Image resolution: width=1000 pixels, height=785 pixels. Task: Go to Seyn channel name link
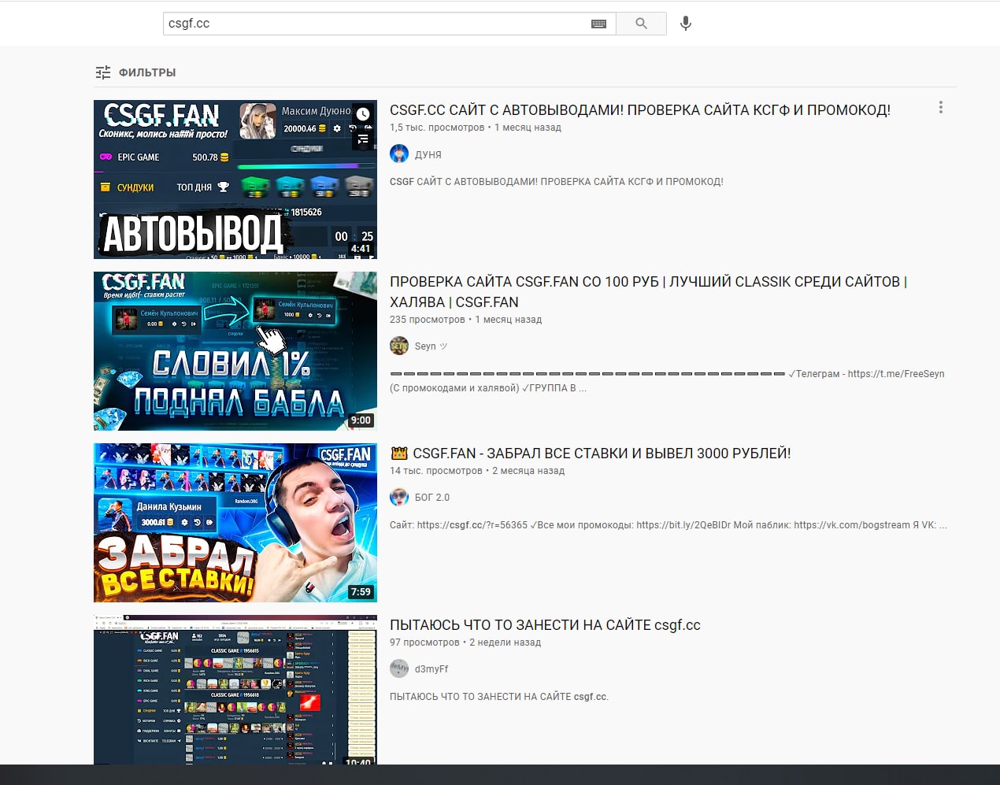(x=431, y=346)
